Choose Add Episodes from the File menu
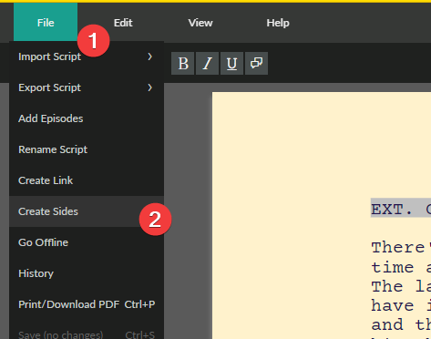The width and height of the screenshot is (431, 339). pos(87,118)
